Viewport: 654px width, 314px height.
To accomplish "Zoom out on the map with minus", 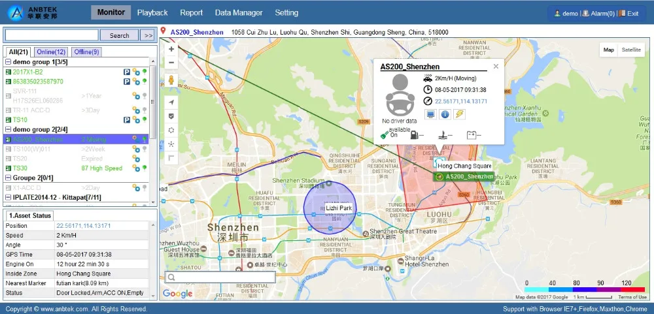I will click(171, 63).
